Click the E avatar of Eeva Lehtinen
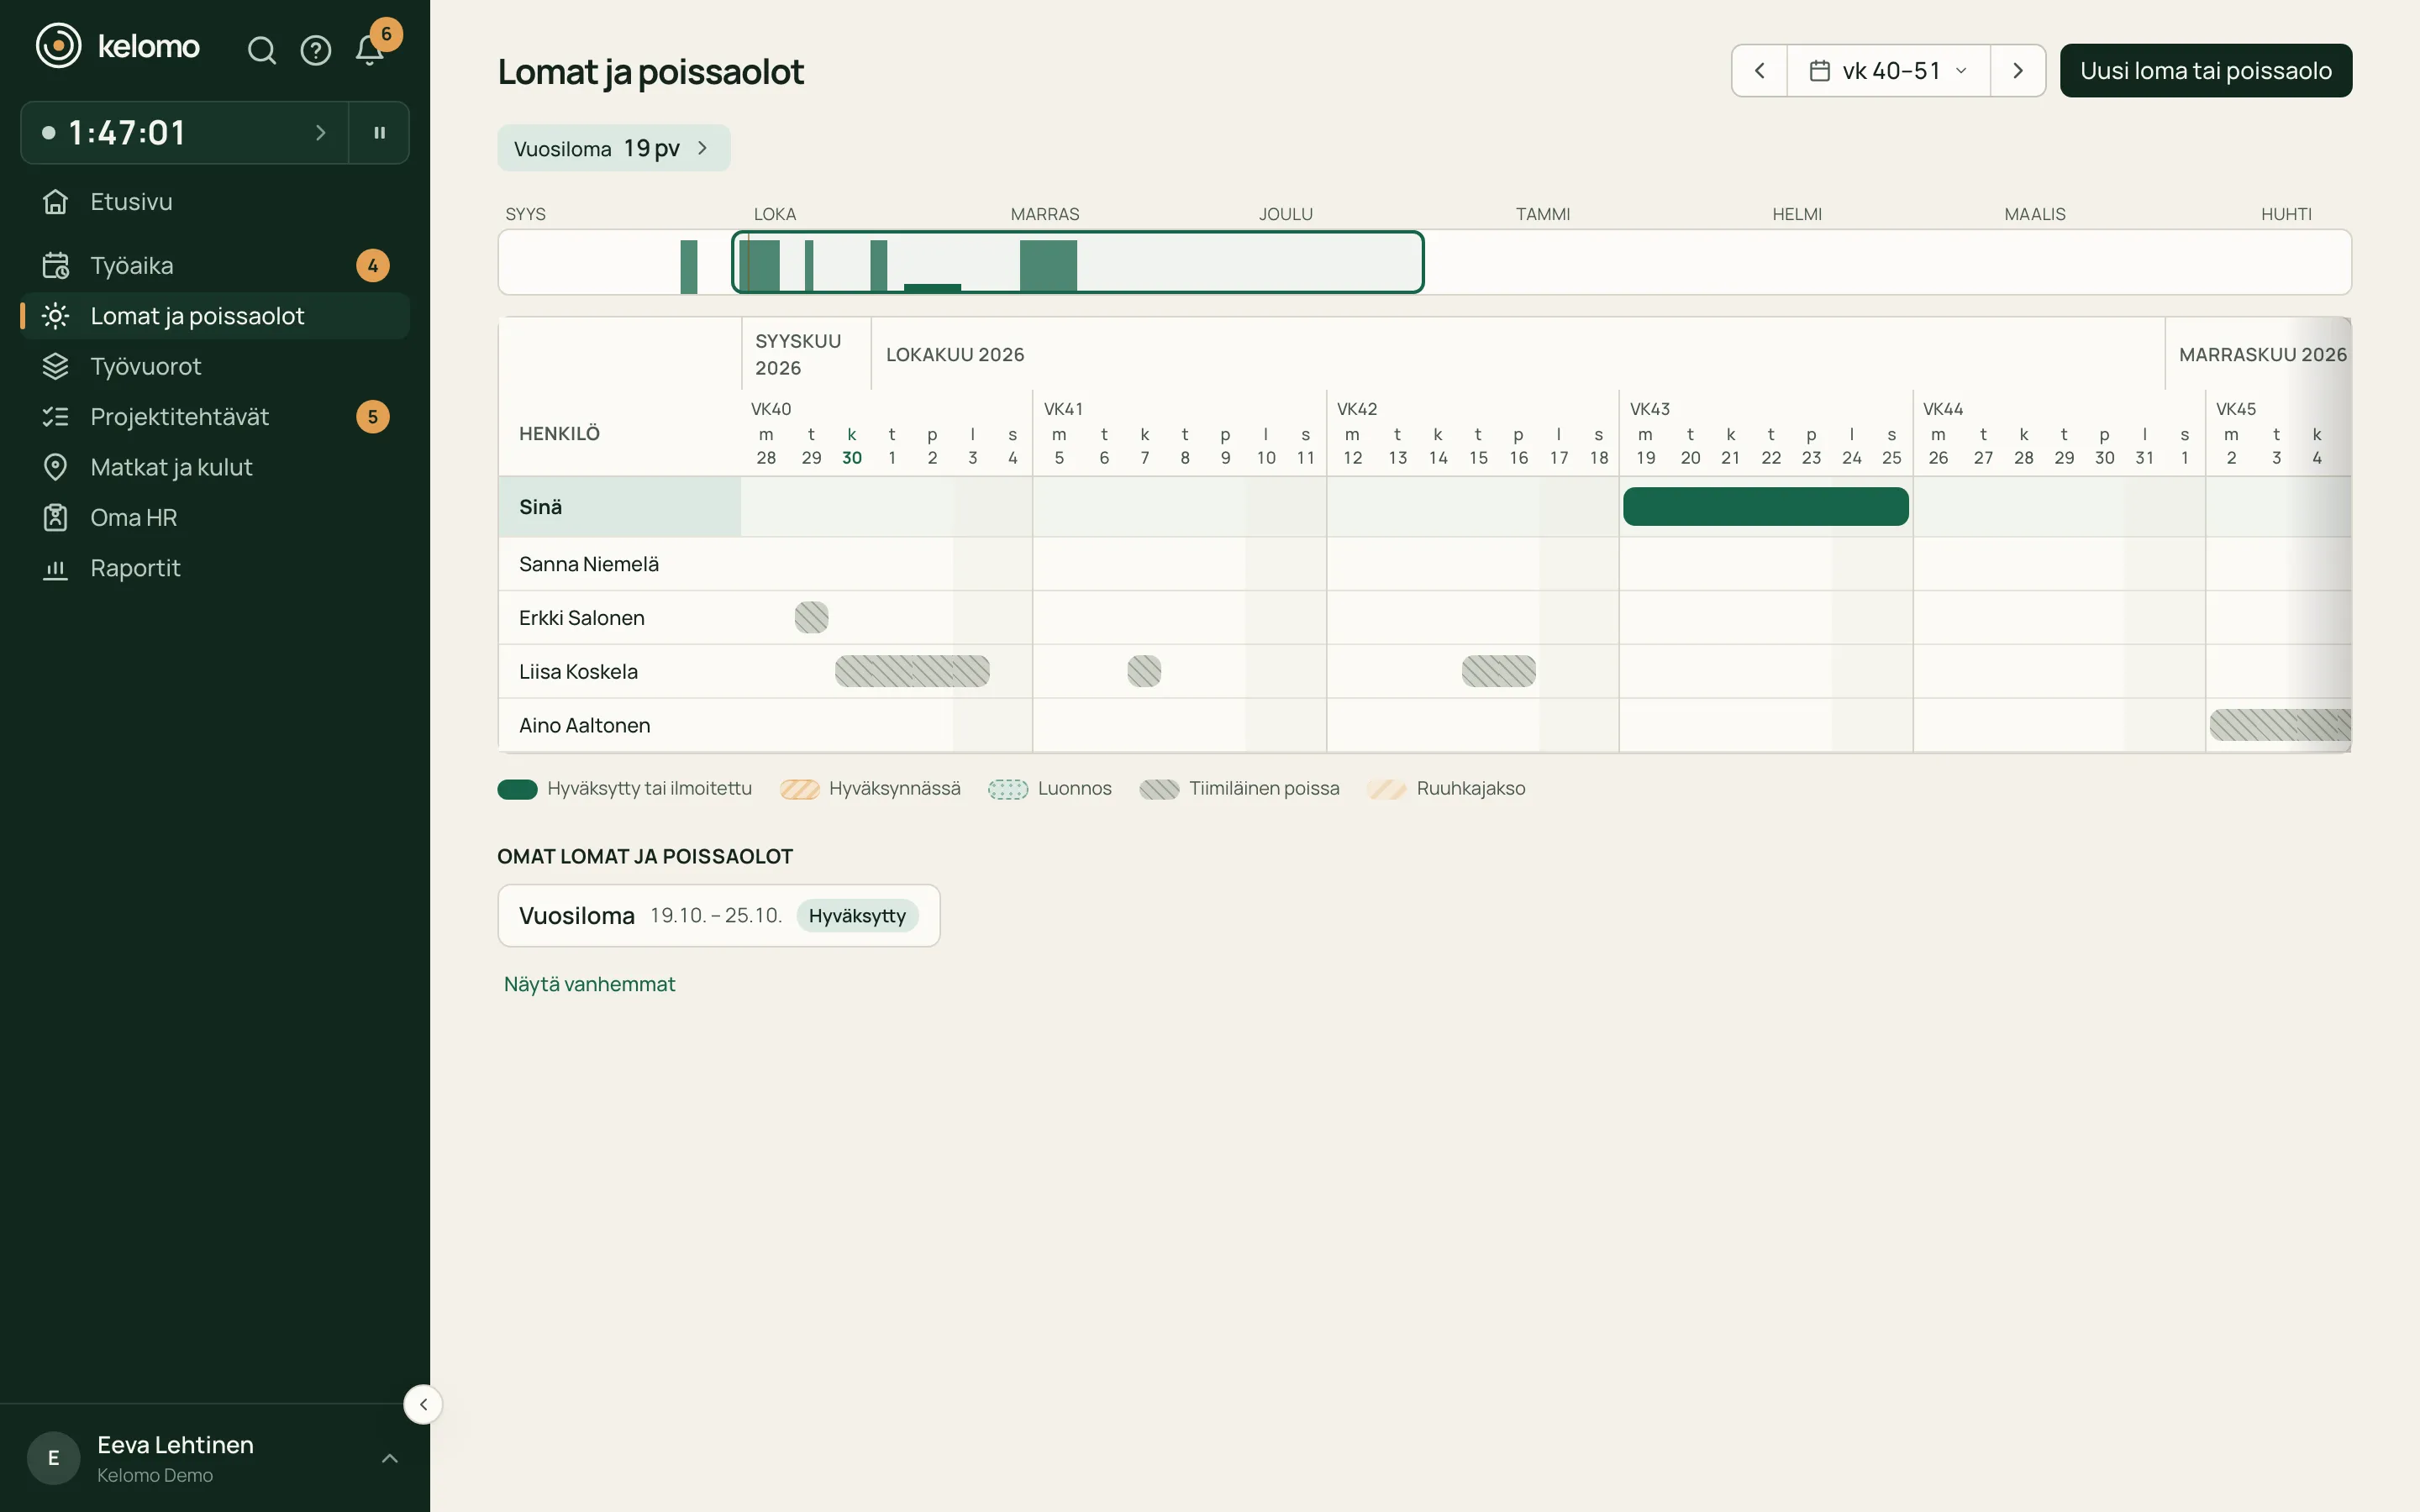The height and width of the screenshot is (1512, 2420). pyautogui.click(x=54, y=1458)
